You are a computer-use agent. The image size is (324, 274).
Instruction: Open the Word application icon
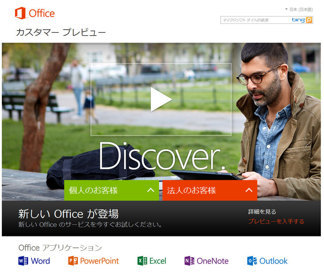[x=23, y=261]
